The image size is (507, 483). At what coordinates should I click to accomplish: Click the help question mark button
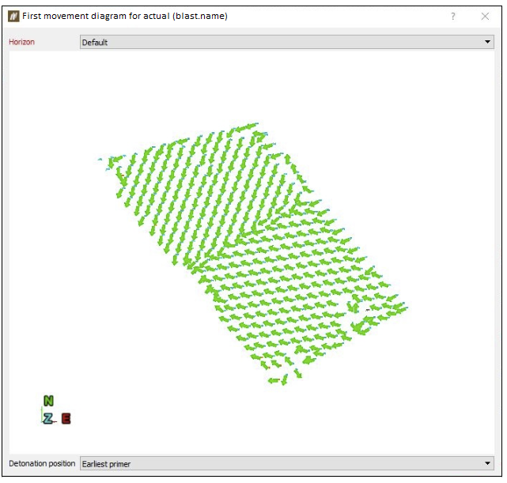pyautogui.click(x=453, y=16)
